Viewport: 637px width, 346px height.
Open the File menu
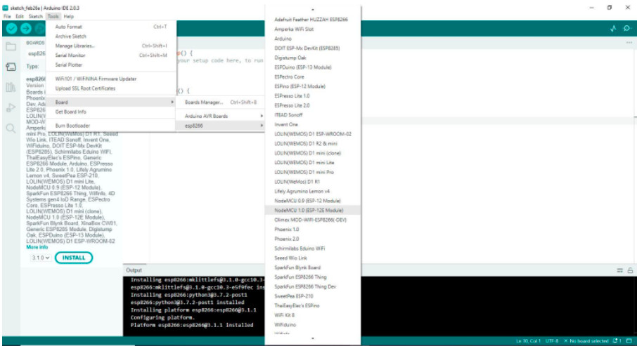tap(7, 17)
